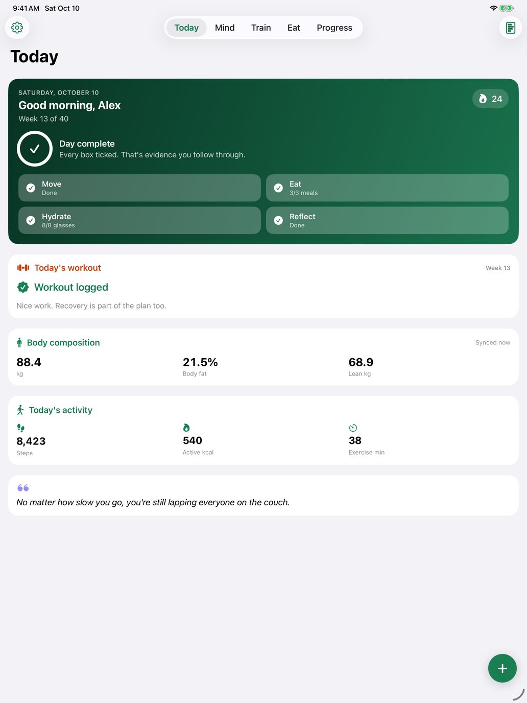Tap the dumbbell icon beside Today's workout
Image resolution: width=527 pixels, height=703 pixels.
coord(23,268)
